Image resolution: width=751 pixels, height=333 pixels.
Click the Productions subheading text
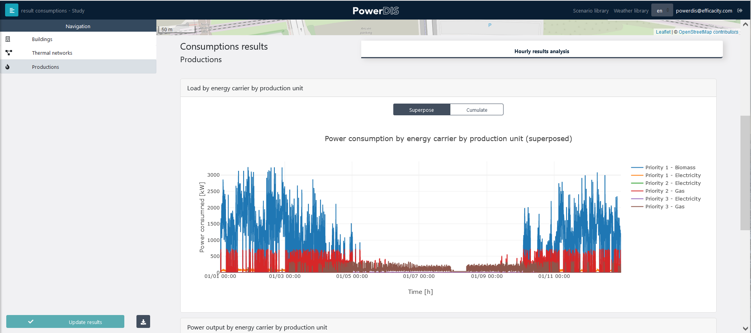click(201, 59)
